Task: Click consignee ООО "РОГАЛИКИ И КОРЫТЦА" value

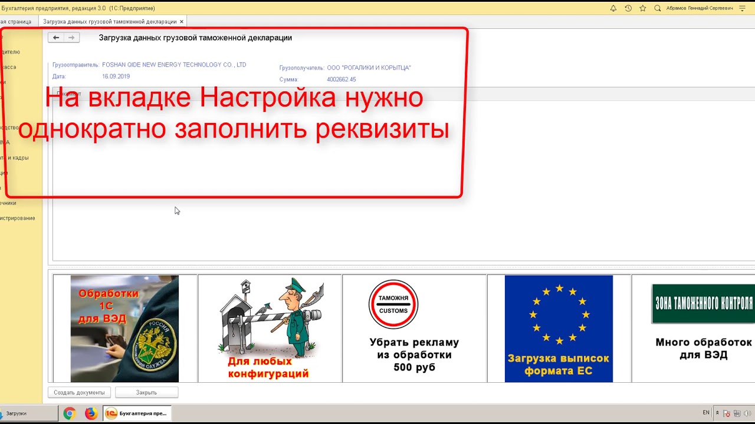Action: [x=369, y=68]
